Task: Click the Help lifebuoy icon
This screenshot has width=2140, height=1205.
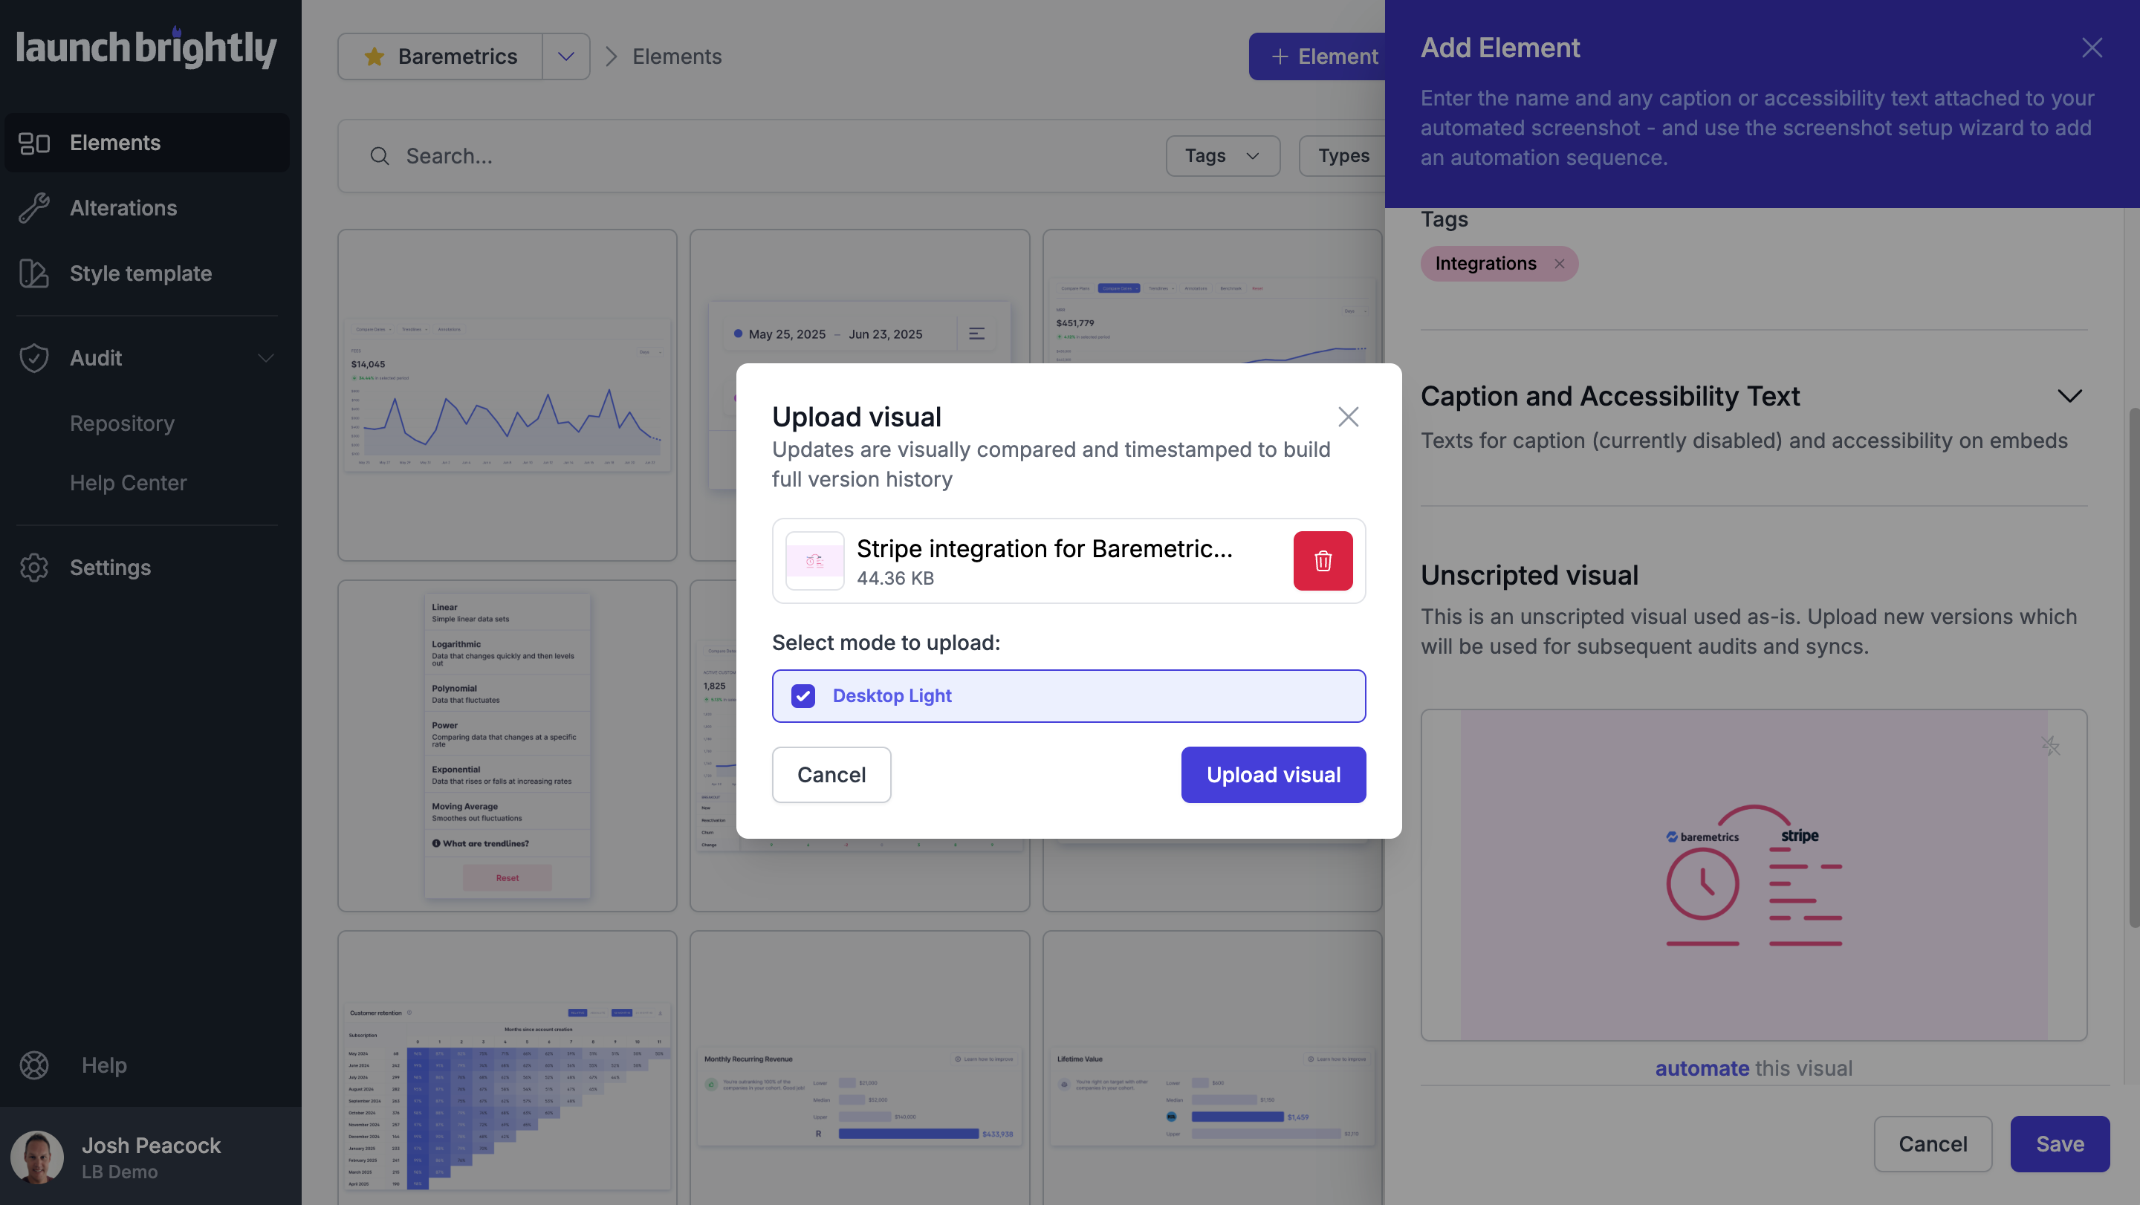Action: [x=34, y=1065]
